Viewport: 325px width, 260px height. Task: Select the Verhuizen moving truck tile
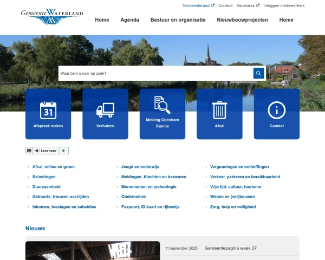click(x=105, y=114)
